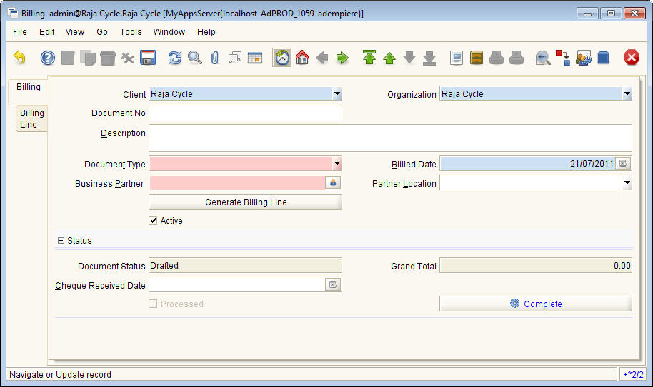Click the Attachment paperclip icon
Screen dimensions: 653x387
click(x=214, y=58)
